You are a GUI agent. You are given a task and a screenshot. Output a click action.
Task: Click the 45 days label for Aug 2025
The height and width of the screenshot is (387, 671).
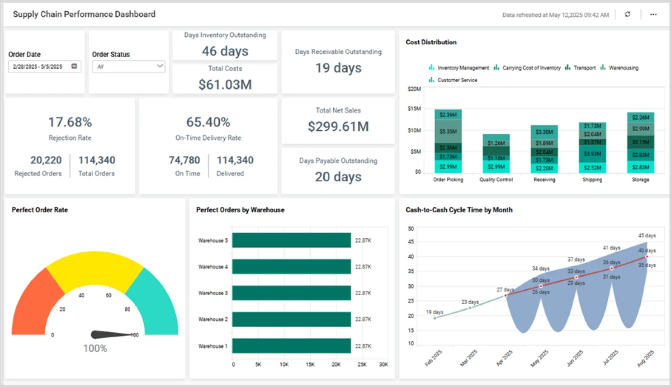tap(647, 236)
